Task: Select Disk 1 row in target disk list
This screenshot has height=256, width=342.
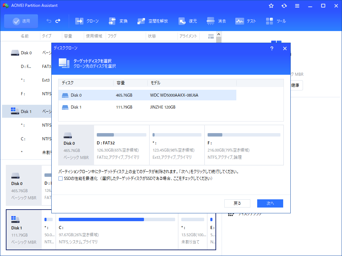Action: (x=147, y=107)
